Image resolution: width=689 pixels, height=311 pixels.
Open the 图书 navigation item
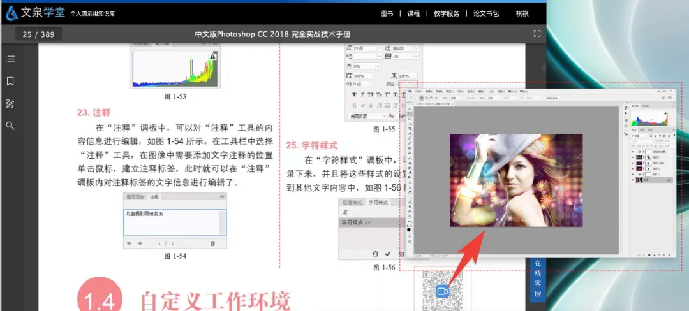387,13
